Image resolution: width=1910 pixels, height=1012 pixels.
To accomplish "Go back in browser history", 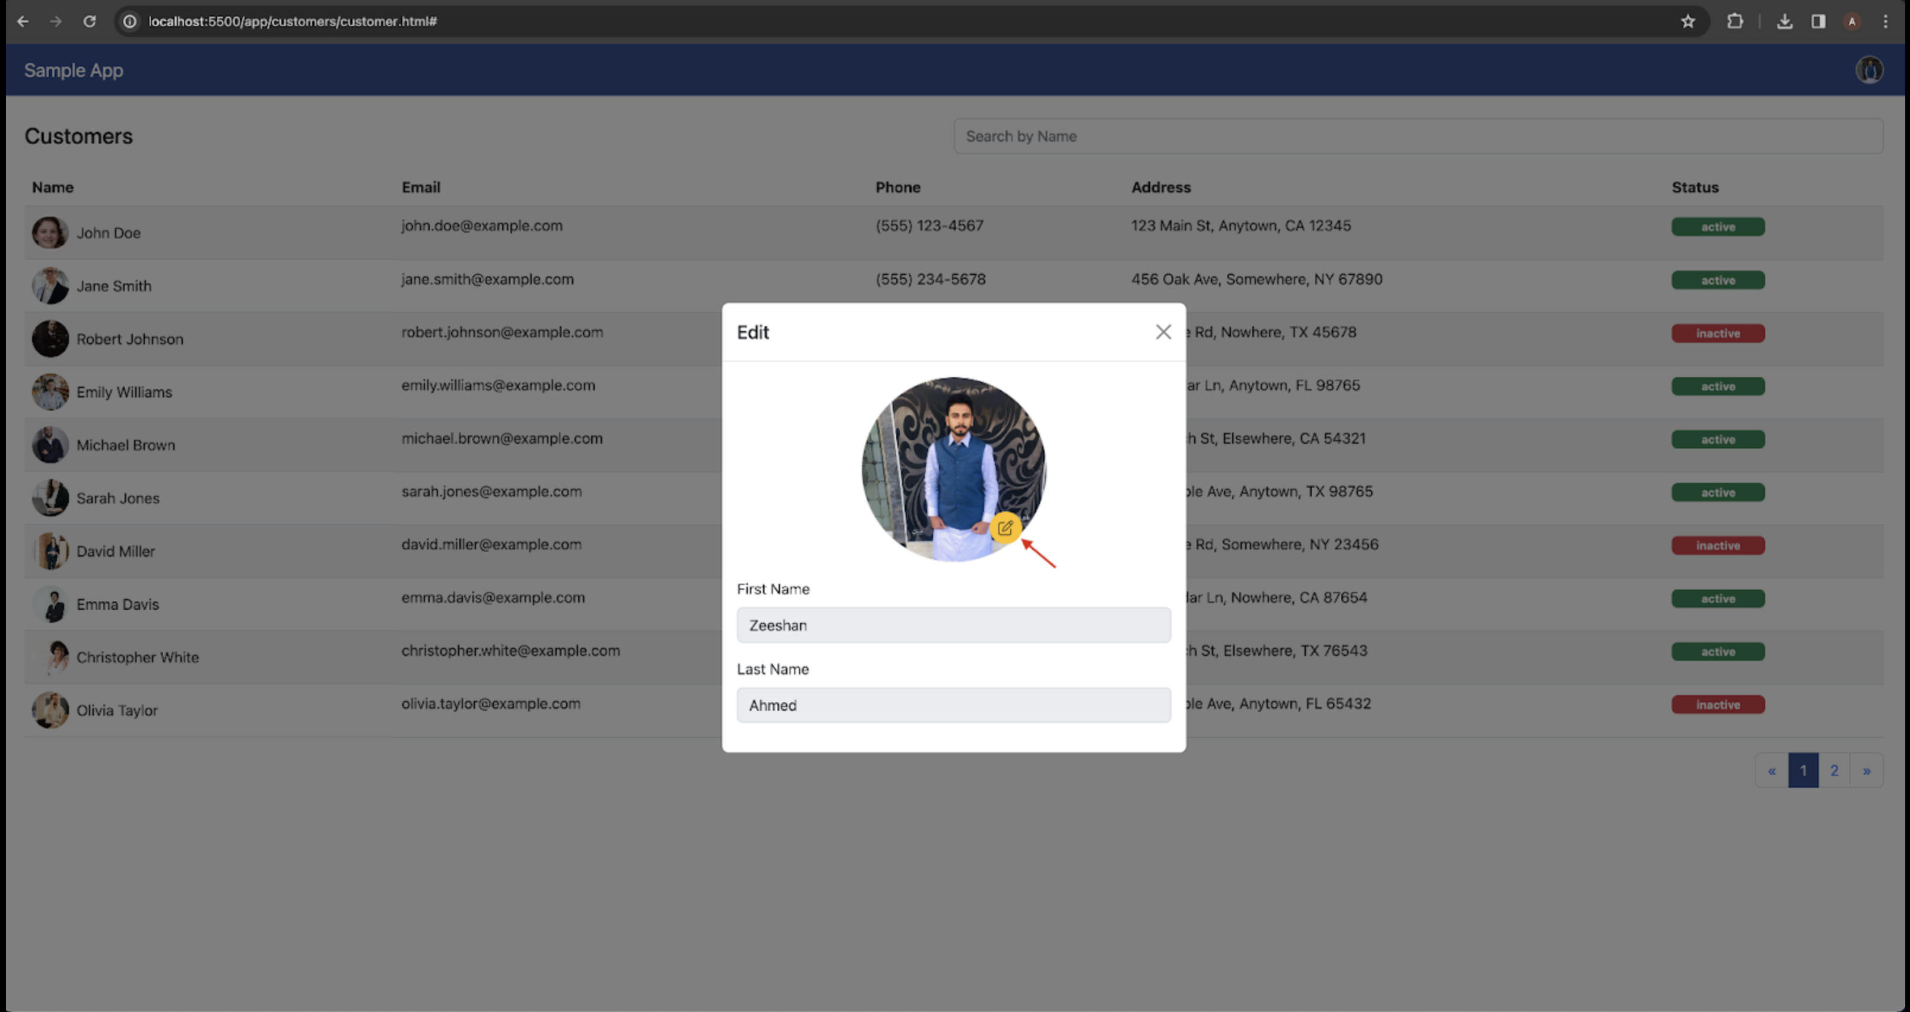I will [x=23, y=21].
